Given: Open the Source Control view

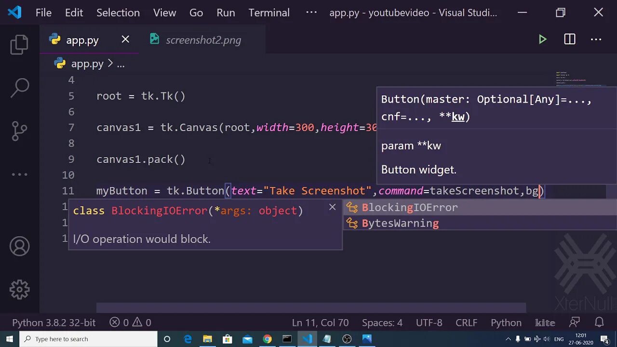Looking at the screenshot, I should (x=19, y=131).
